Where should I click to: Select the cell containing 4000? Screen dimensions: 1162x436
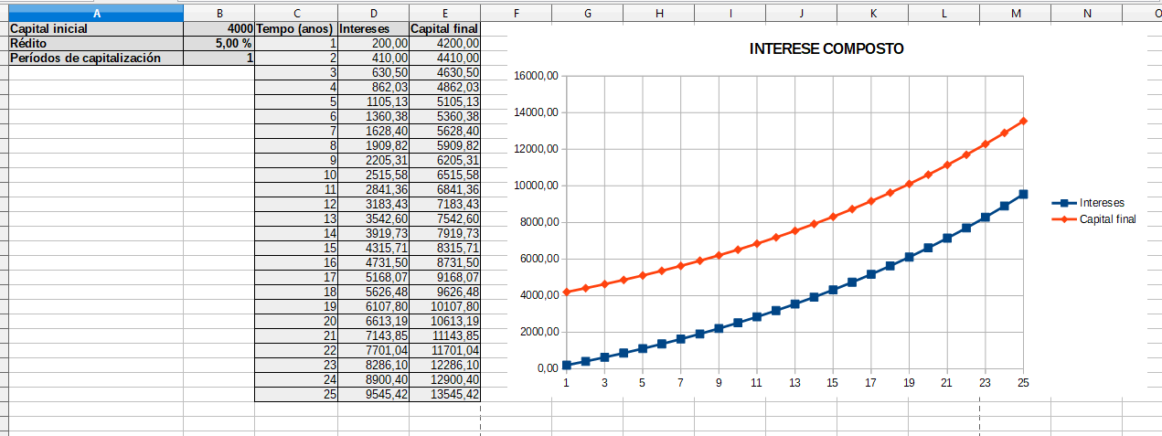(x=219, y=29)
